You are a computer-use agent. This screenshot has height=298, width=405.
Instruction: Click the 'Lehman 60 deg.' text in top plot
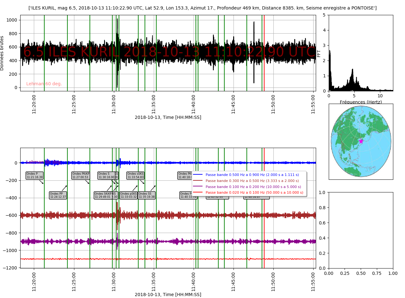pos(44,84)
